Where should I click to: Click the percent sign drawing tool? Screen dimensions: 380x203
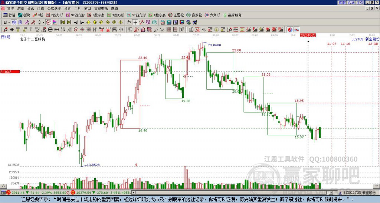pyautogui.click(x=204, y=30)
